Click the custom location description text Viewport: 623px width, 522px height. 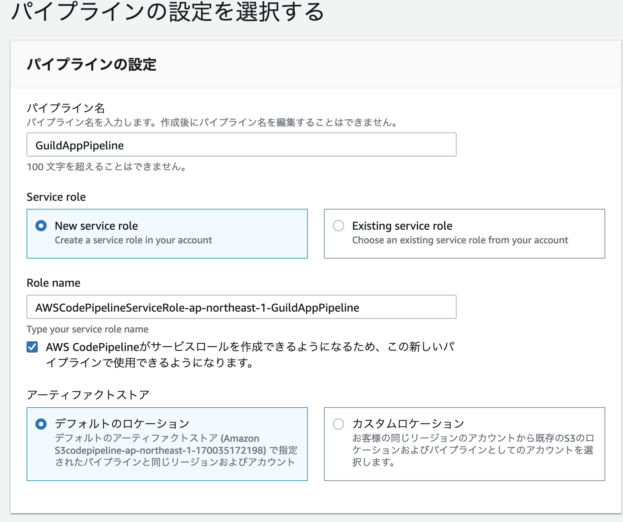(473, 450)
